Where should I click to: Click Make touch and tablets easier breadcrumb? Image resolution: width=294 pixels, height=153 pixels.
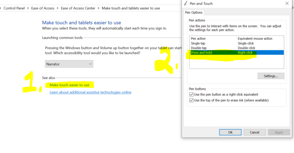click(x=131, y=8)
